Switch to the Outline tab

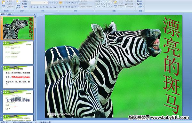9,14
